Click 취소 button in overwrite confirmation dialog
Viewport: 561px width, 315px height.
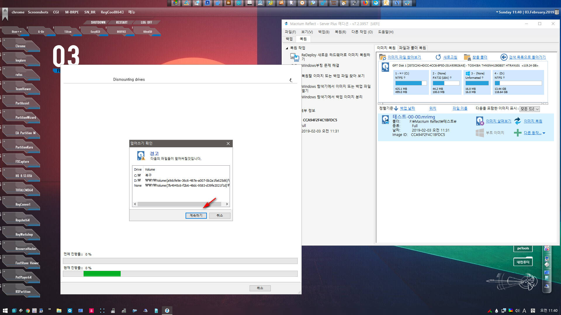220,216
